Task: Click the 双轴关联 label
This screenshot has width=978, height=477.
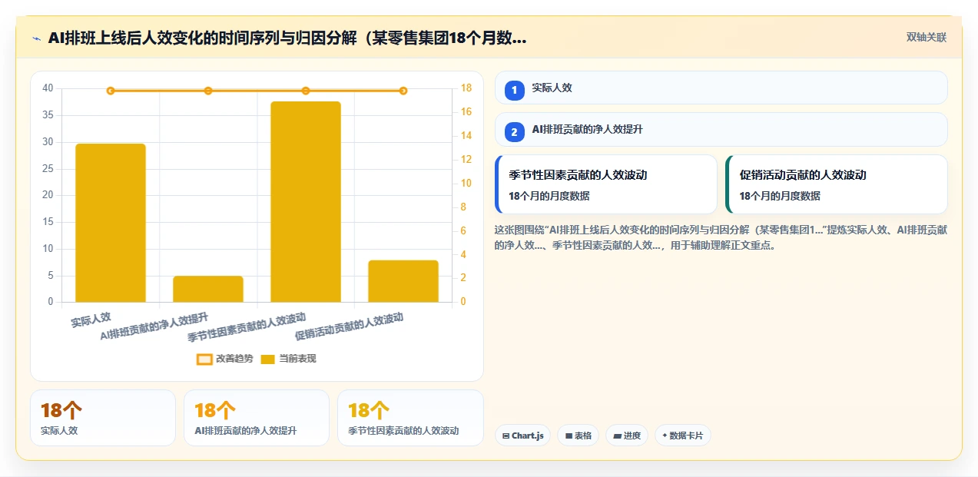Action: point(926,37)
